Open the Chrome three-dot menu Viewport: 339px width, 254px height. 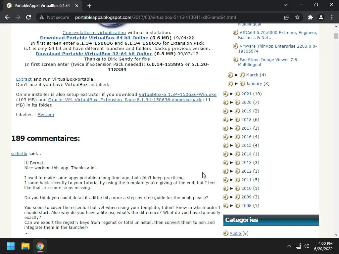pos(332,17)
